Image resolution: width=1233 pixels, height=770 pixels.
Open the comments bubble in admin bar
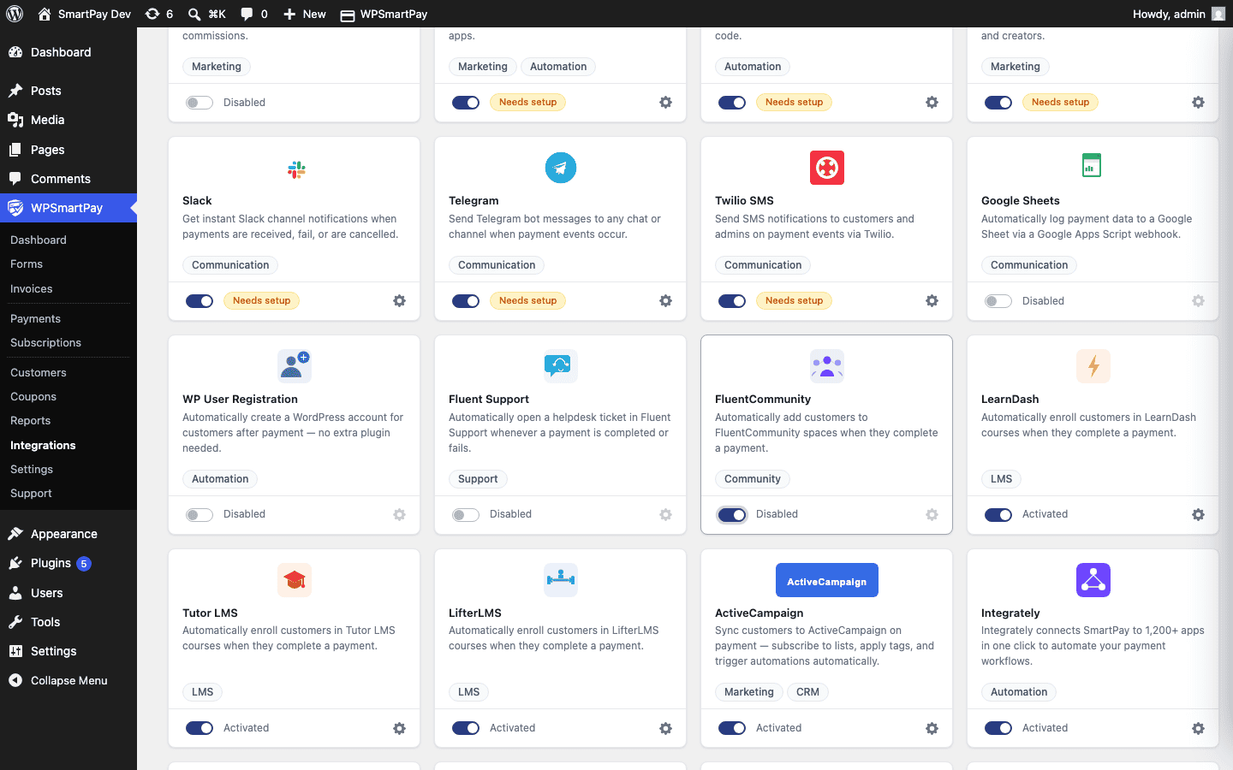[254, 14]
